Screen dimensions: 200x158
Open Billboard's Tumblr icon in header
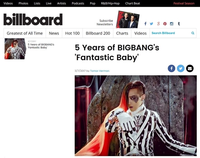pos(179,24)
